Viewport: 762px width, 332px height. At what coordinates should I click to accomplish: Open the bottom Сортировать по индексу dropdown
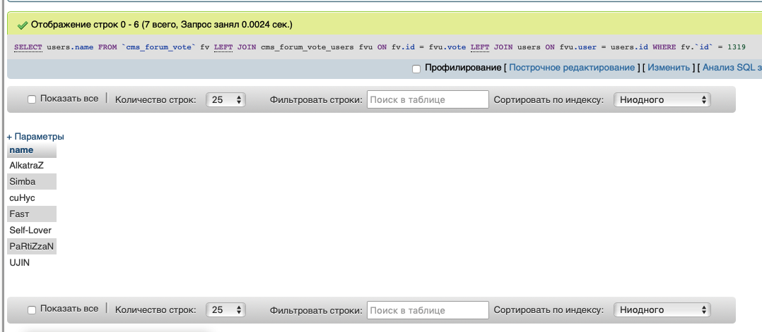coord(662,309)
